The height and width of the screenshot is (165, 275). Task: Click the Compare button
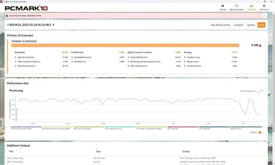(238, 25)
